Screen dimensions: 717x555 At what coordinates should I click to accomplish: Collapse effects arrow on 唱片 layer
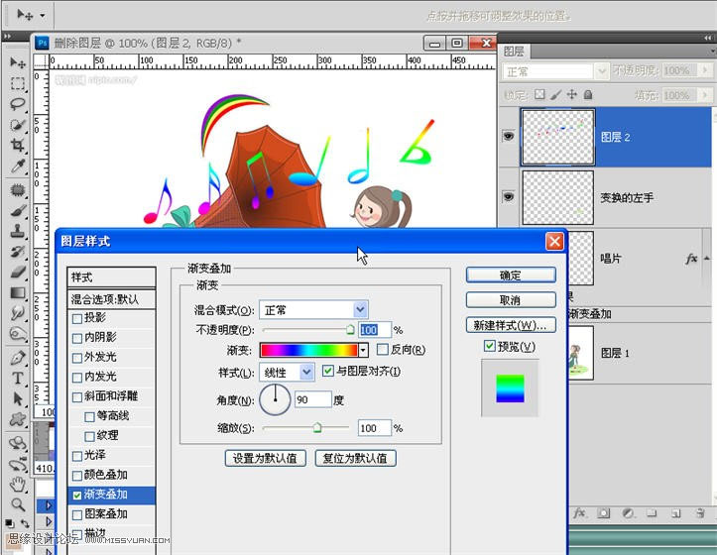coord(707,259)
